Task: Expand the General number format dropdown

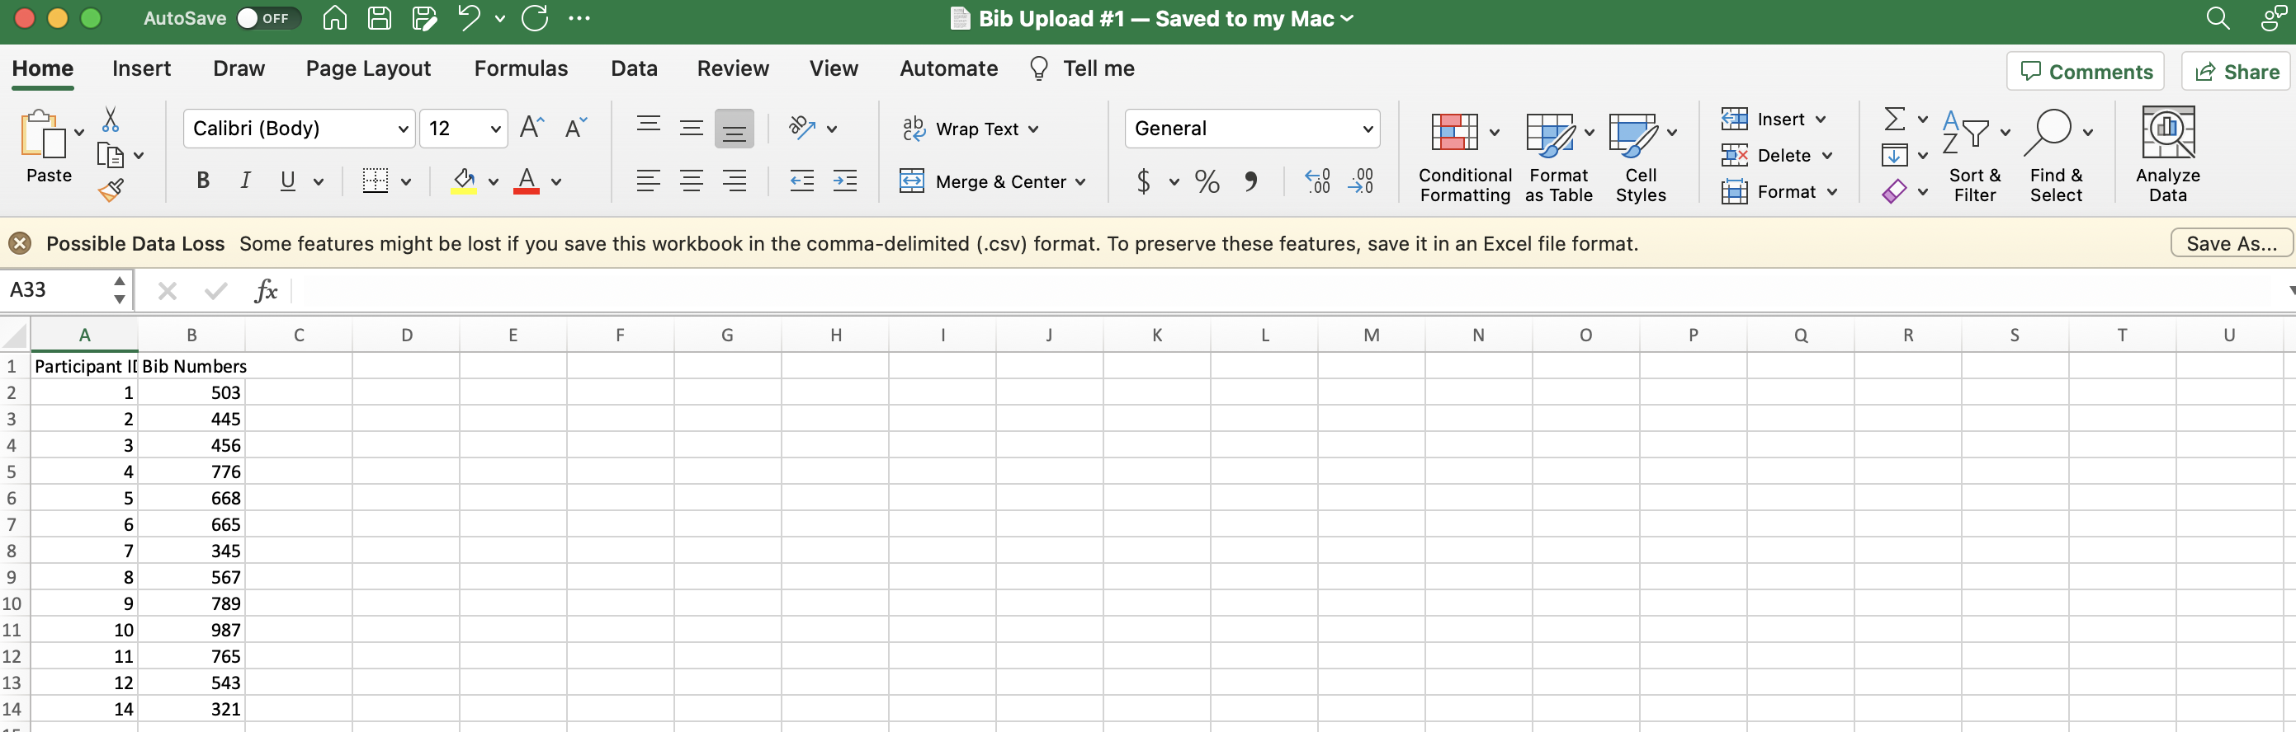Action: tap(1368, 129)
